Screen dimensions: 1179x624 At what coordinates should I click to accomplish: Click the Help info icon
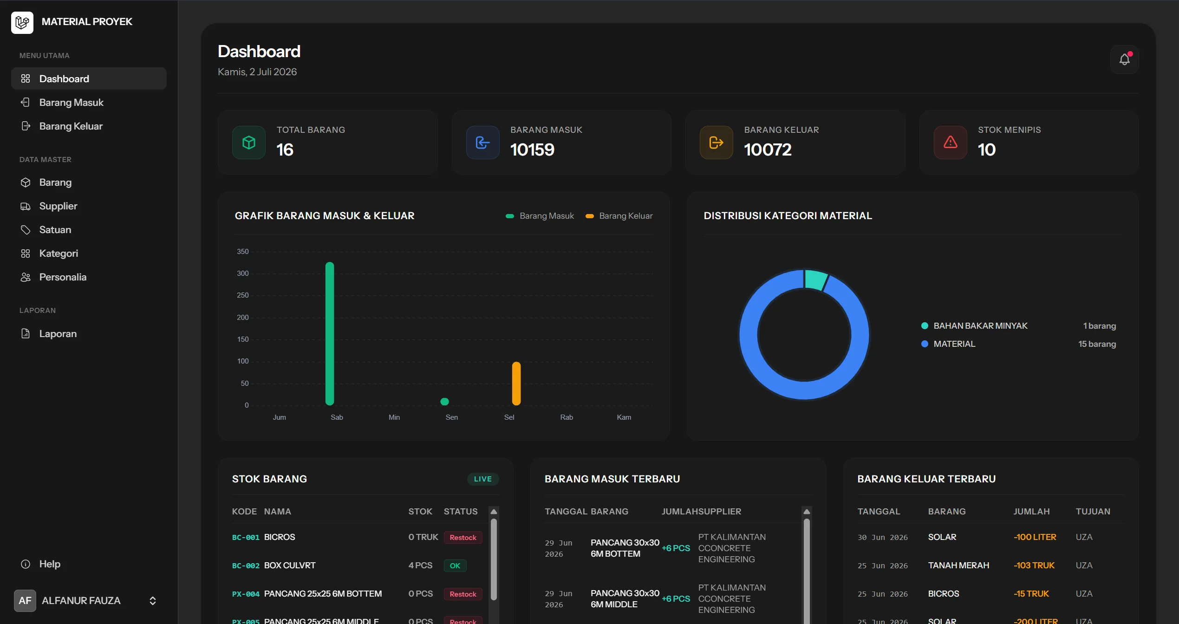pos(26,564)
